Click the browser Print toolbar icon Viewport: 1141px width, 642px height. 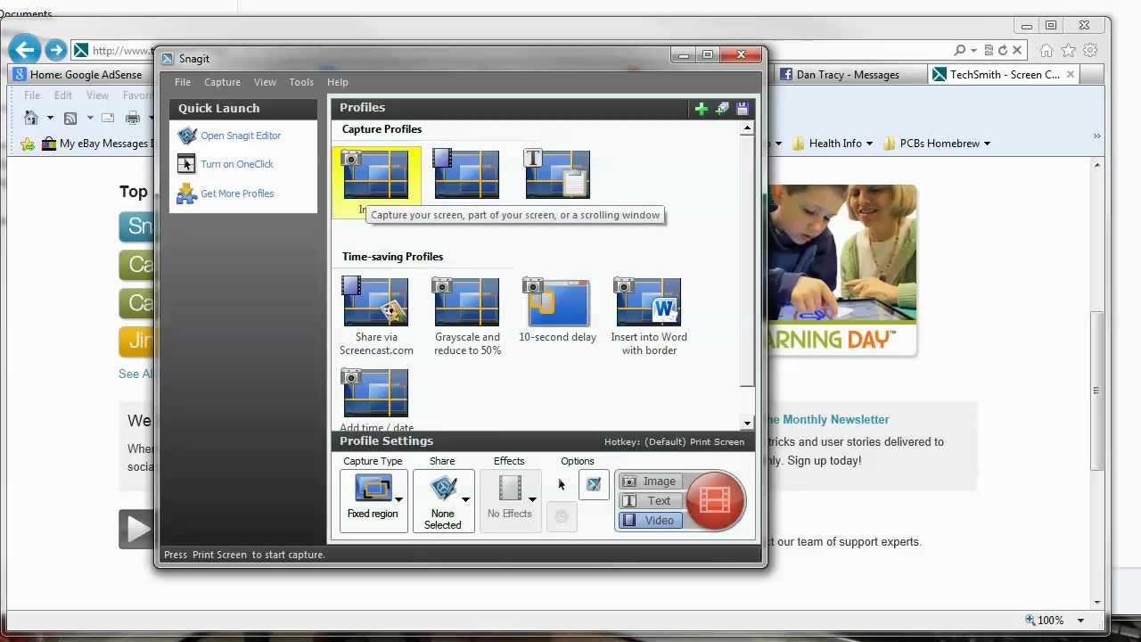click(133, 118)
